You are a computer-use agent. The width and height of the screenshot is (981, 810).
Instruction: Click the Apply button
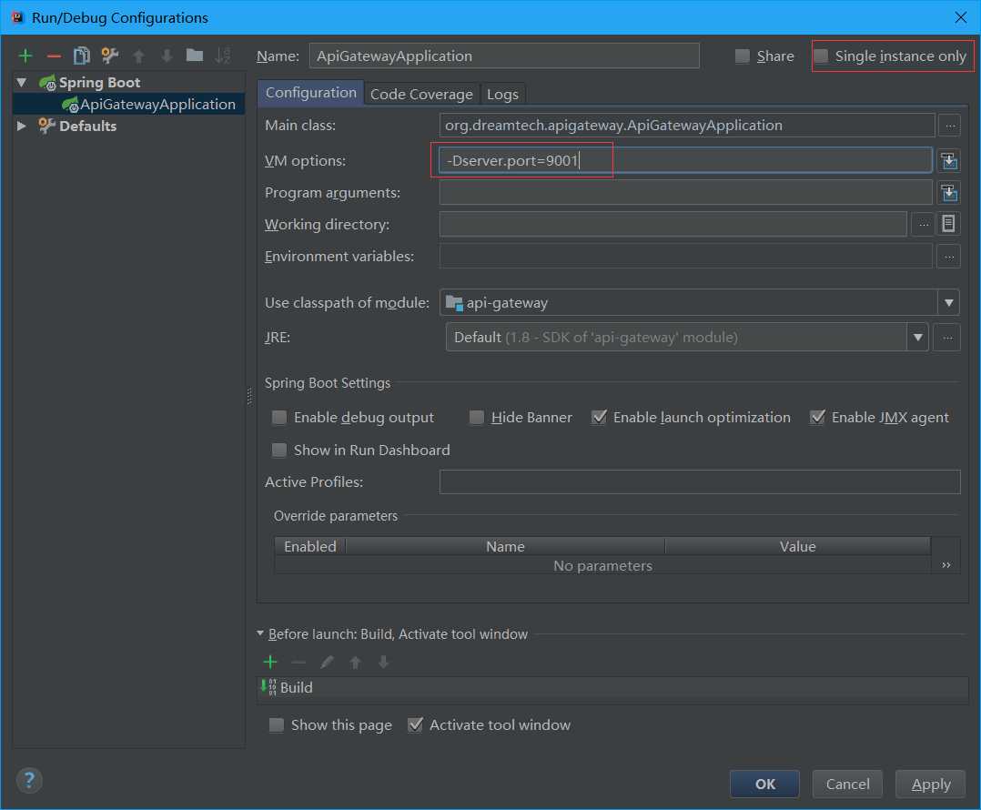point(930,784)
